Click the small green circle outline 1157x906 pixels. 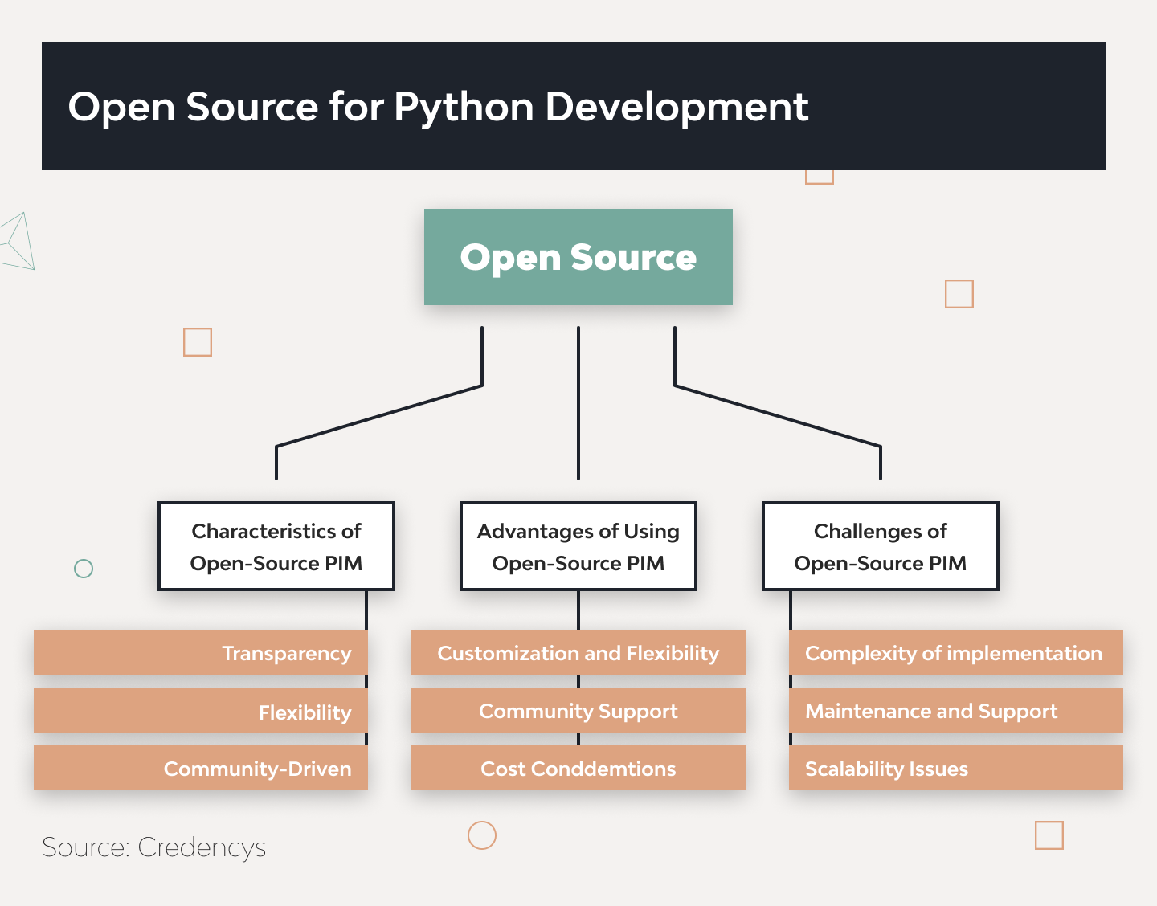(84, 569)
